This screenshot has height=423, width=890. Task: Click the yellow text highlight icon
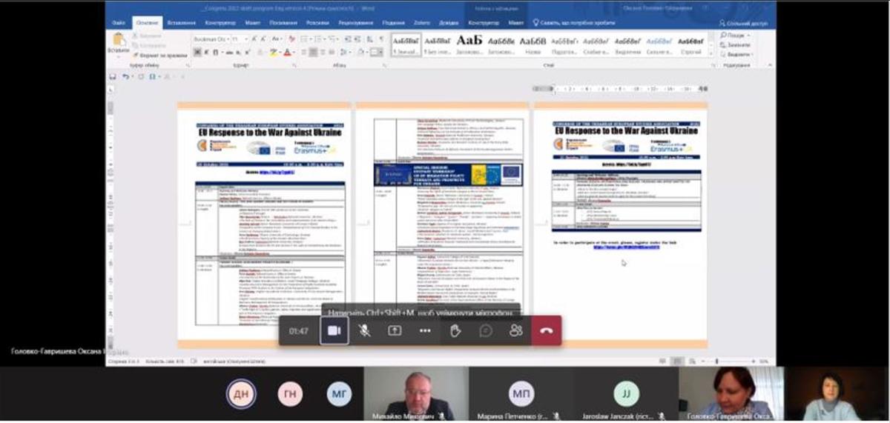pyautogui.click(x=273, y=53)
